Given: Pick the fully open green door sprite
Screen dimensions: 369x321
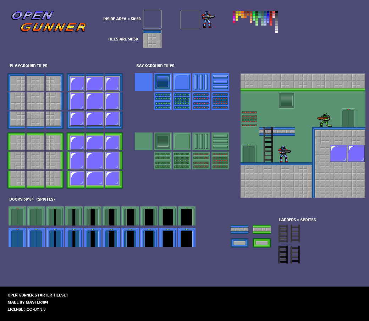Looking at the screenshot, I should [x=187, y=216].
